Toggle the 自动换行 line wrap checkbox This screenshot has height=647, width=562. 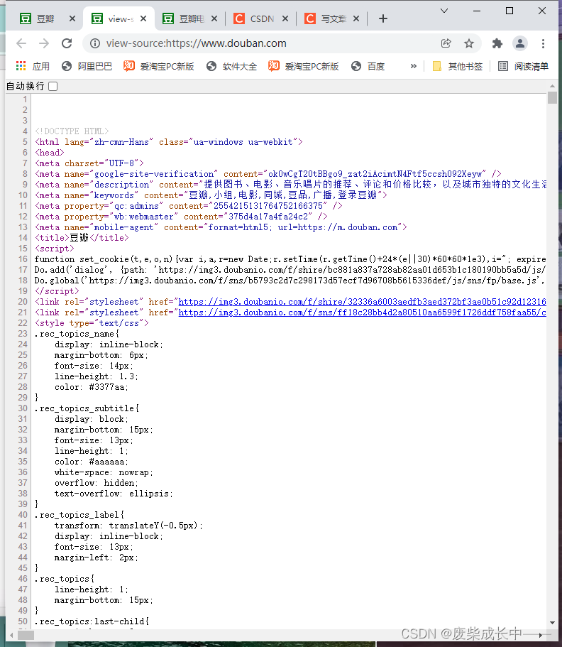pyautogui.click(x=53, y=86)
